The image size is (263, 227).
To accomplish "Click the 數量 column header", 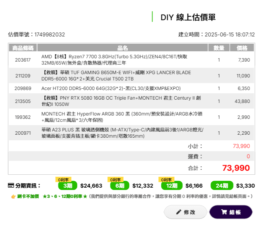I will click(x=219, y=48).
